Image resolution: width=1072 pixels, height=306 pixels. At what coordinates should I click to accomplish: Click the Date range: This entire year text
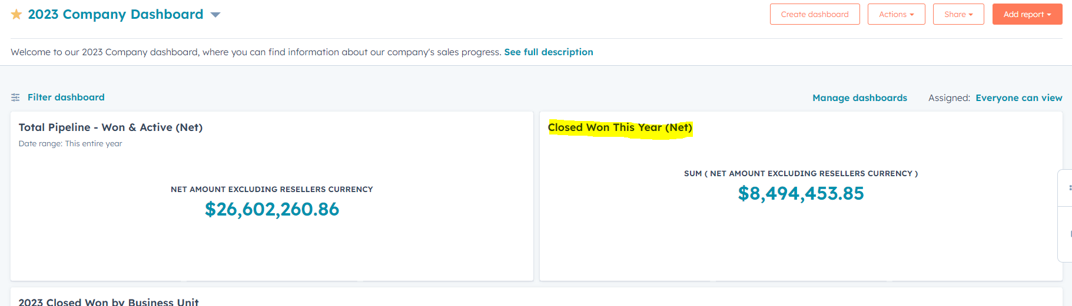[x=70, y=144]
